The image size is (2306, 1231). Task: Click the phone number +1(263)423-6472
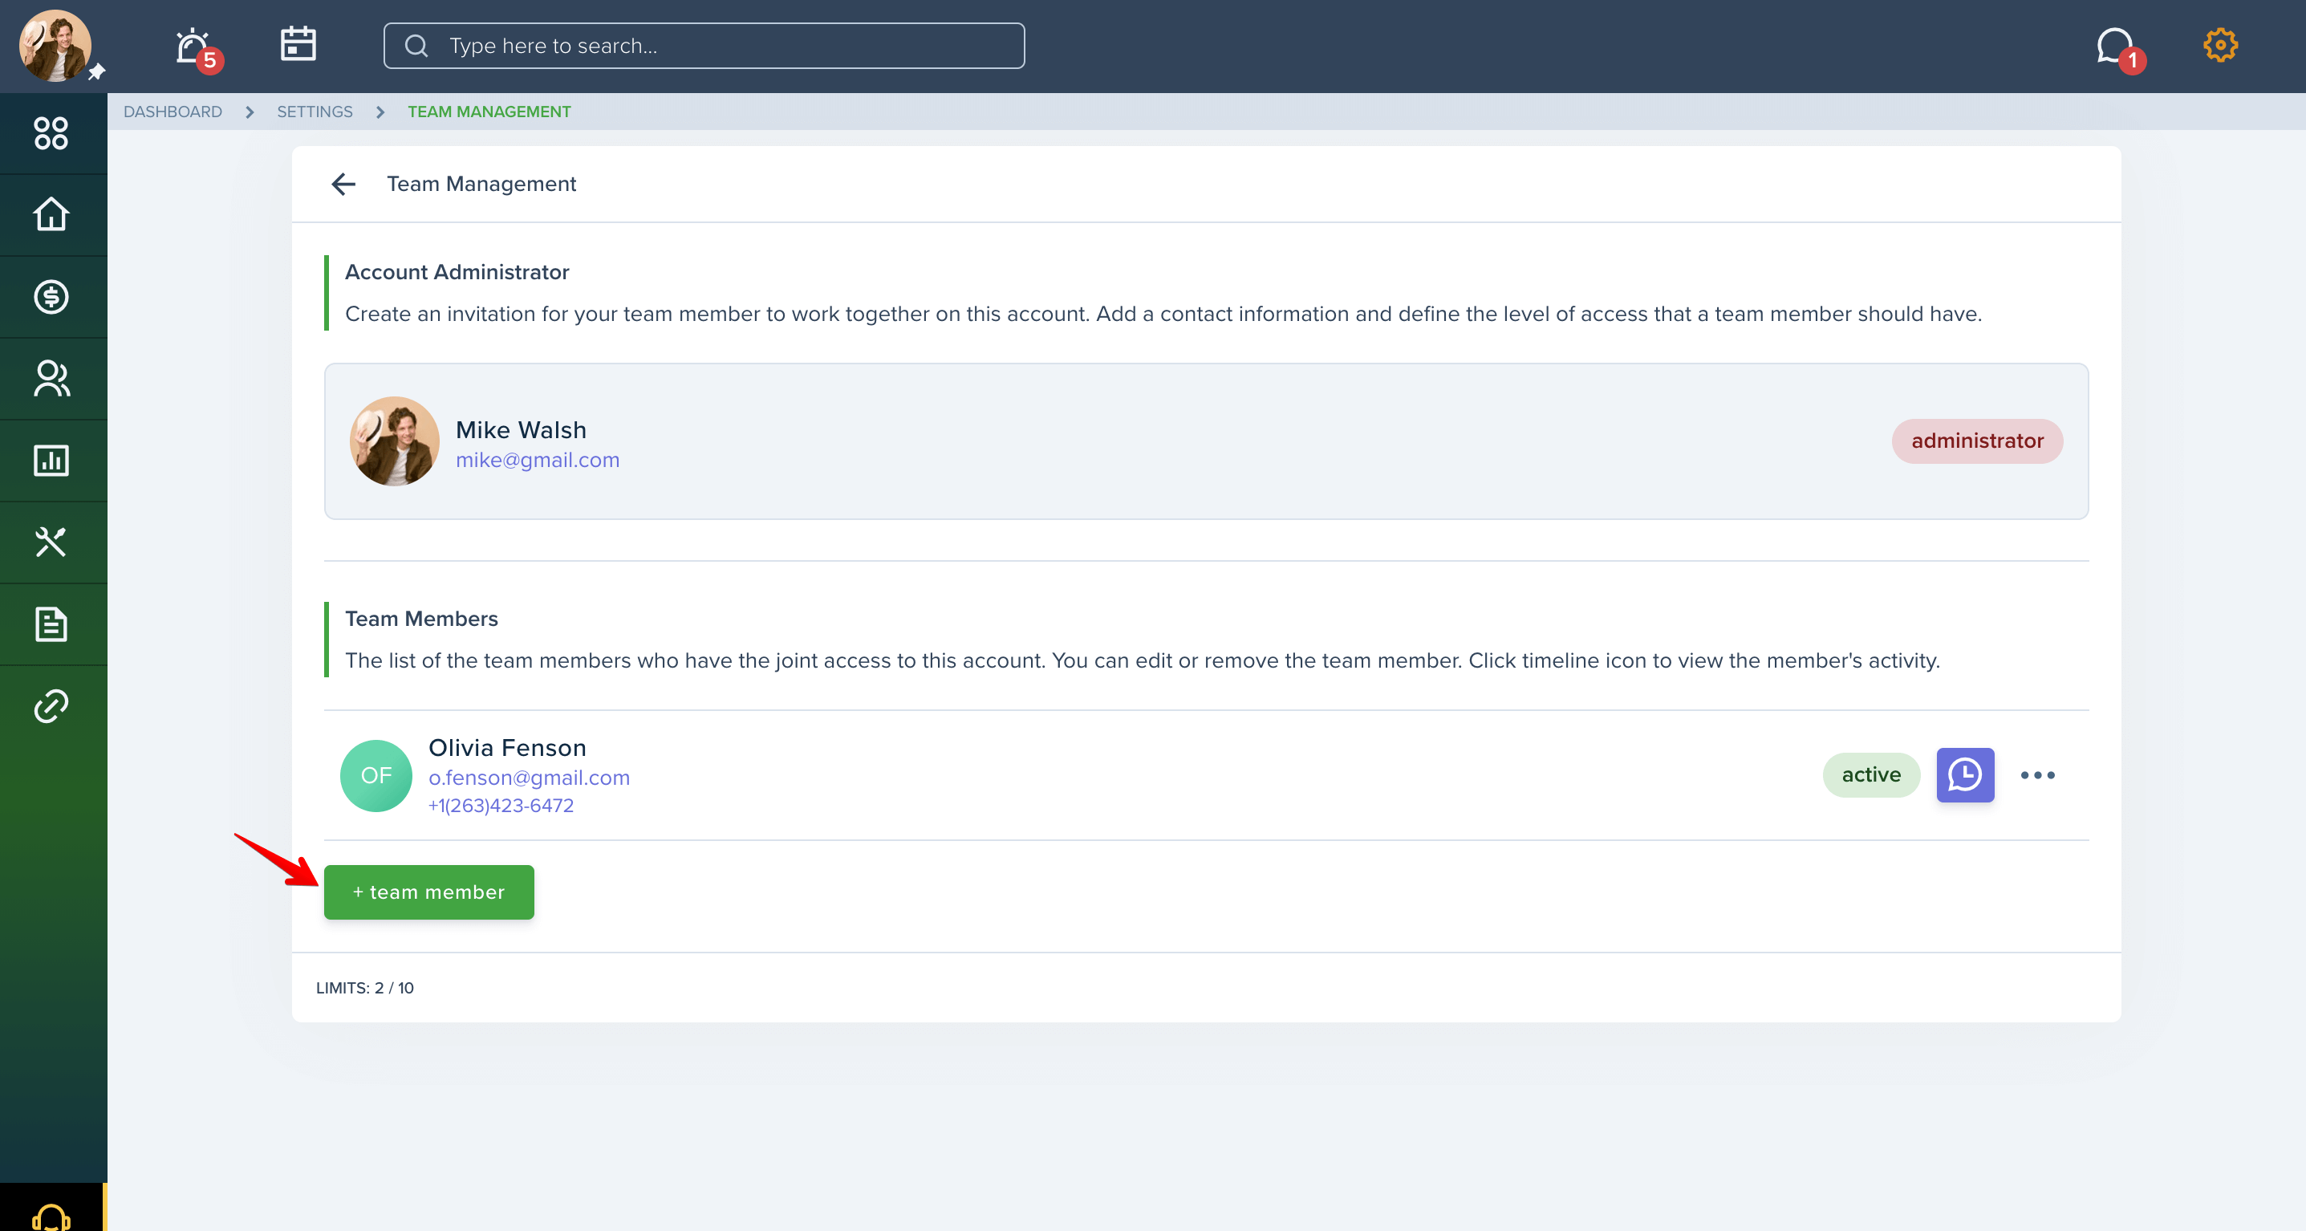pos(501,806)
